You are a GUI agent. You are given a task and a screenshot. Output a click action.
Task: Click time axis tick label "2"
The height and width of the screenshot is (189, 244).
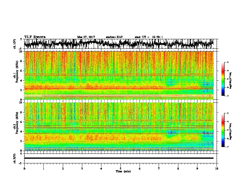[x=63, y=169]
